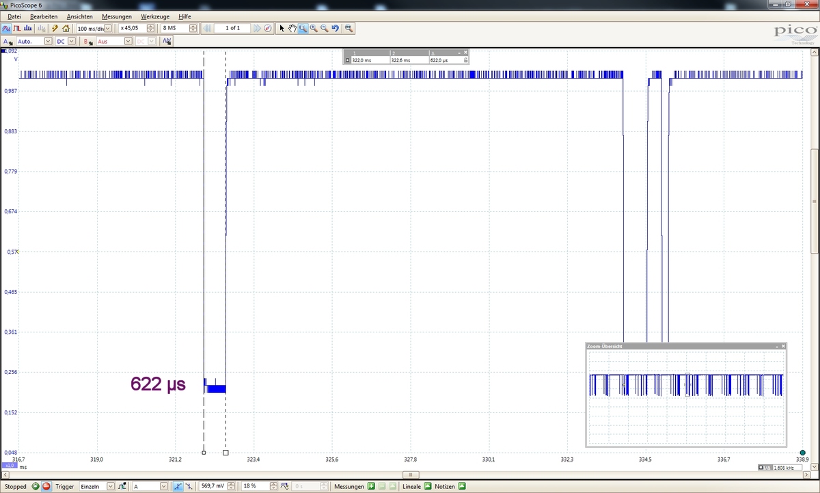Open trigger mode Einzeln dropdown
Image resolution: width=820 pixels, height=493 pixels.
pyautogui.click(x=111, y=486)
